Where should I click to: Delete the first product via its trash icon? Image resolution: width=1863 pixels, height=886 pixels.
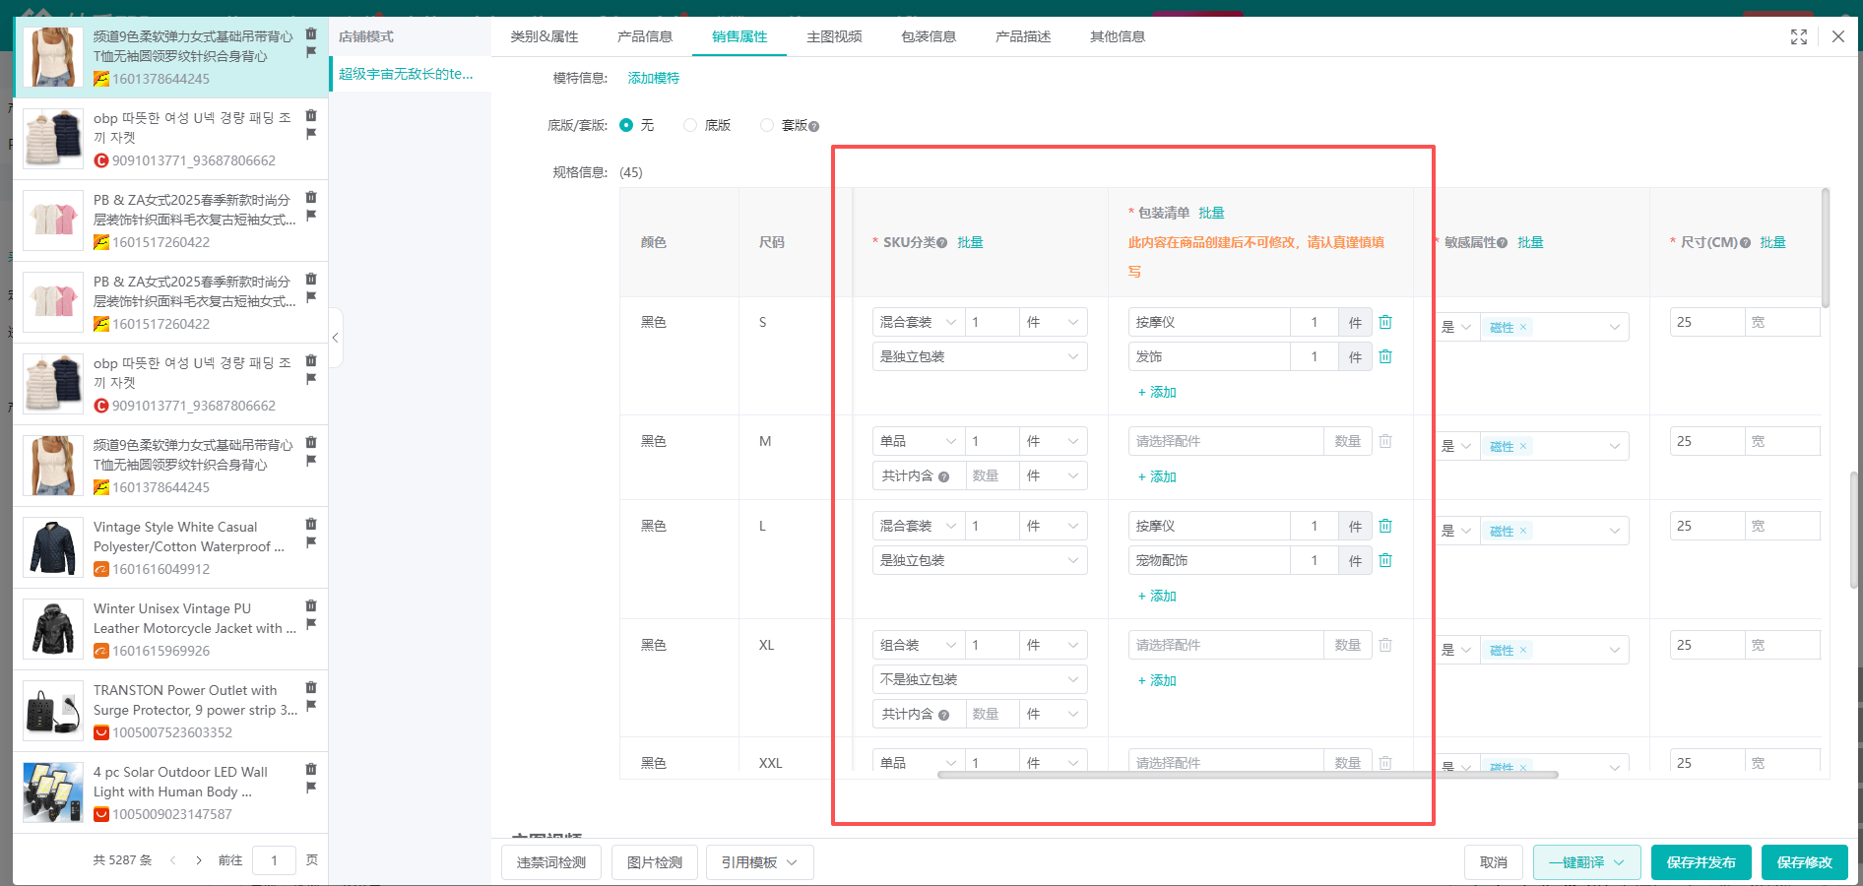coord(312,32)
